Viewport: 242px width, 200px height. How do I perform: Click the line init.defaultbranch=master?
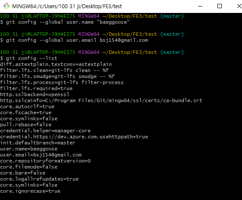click(38, 143)
